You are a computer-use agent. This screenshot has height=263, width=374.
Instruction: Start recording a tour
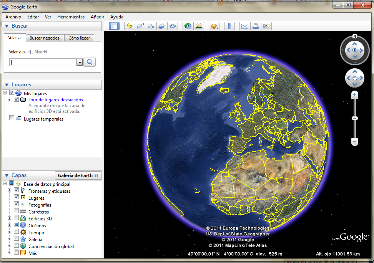tap(173, 26)
